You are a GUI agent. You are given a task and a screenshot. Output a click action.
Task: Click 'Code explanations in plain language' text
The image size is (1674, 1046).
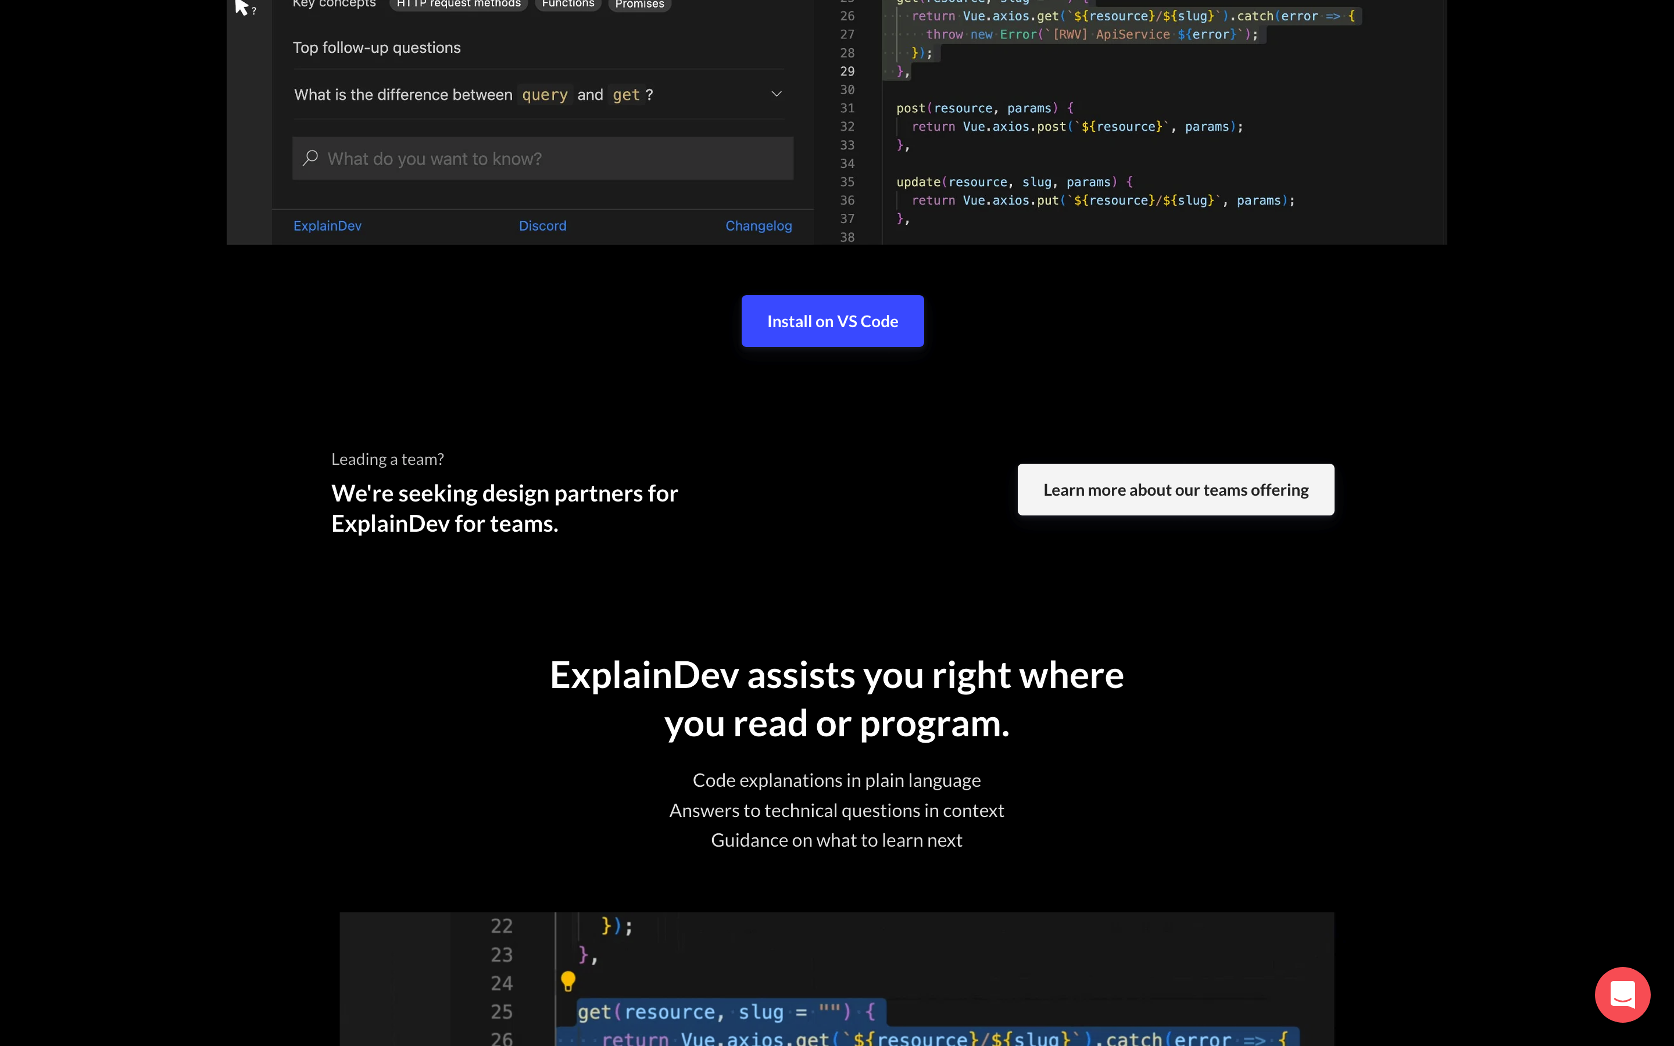pos(836,780)
